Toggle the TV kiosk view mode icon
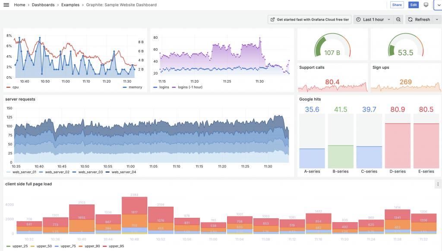This screenshot has width=442, height=251. coord(426,5)
